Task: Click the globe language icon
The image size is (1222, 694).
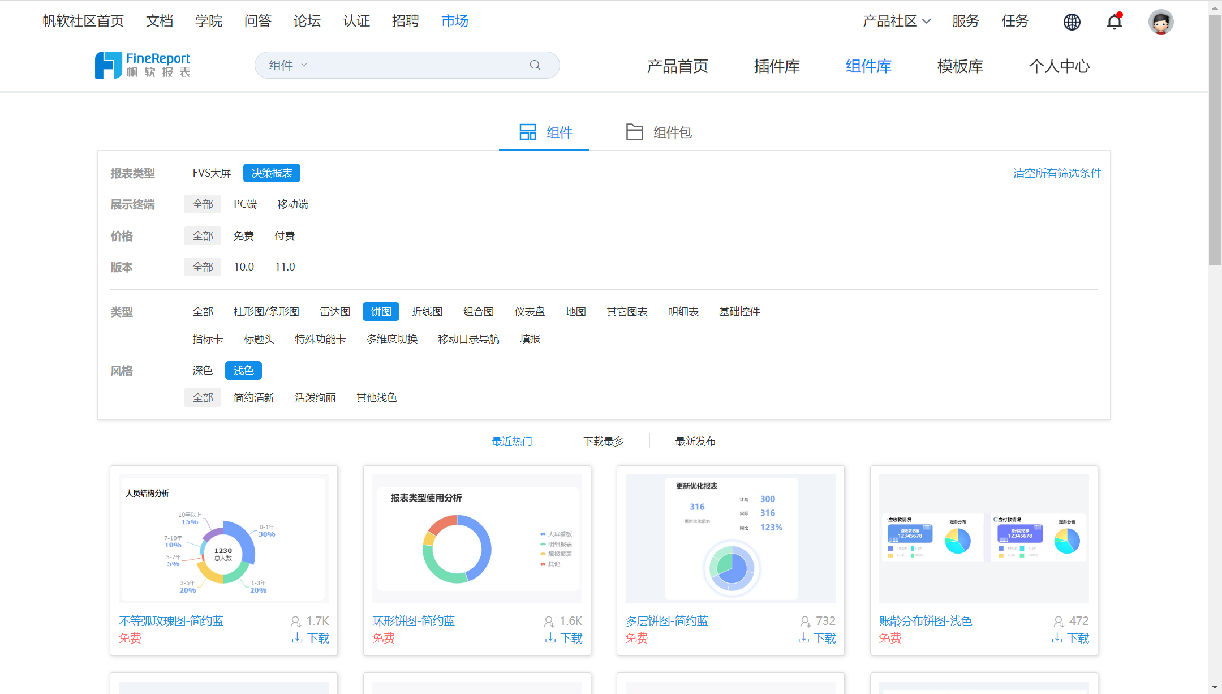Action: [x=1072, y=22]
